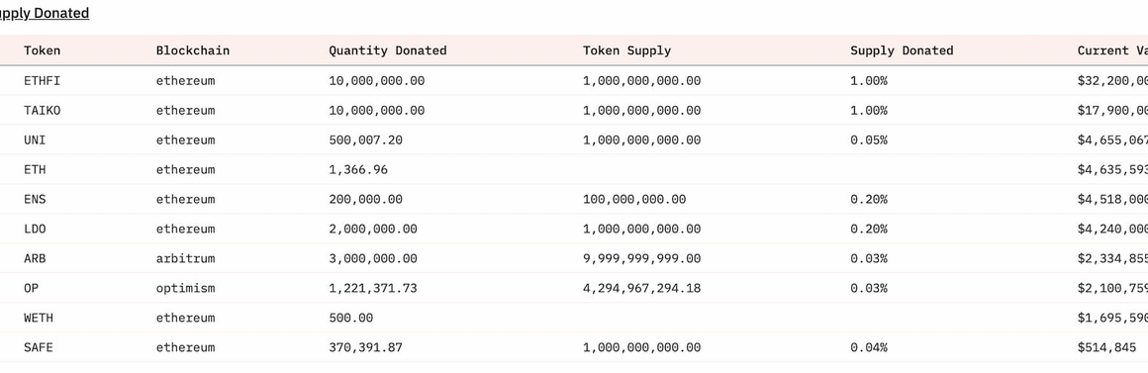Select the WETH token cell

(39, 318)
